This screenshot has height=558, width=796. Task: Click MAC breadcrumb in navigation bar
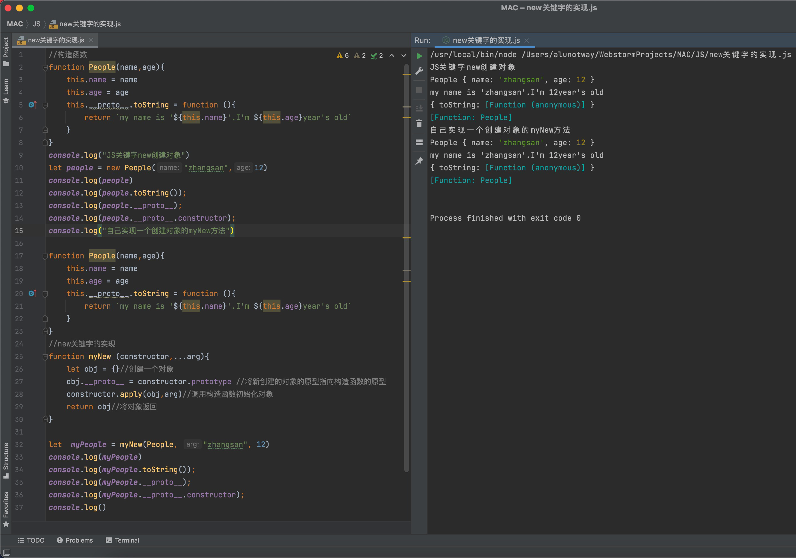click(15, 24)
